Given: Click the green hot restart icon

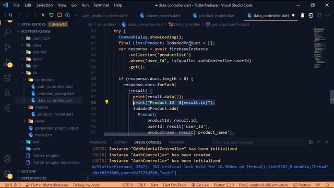Looking at the screenshot, I should (x=51, y=15).
